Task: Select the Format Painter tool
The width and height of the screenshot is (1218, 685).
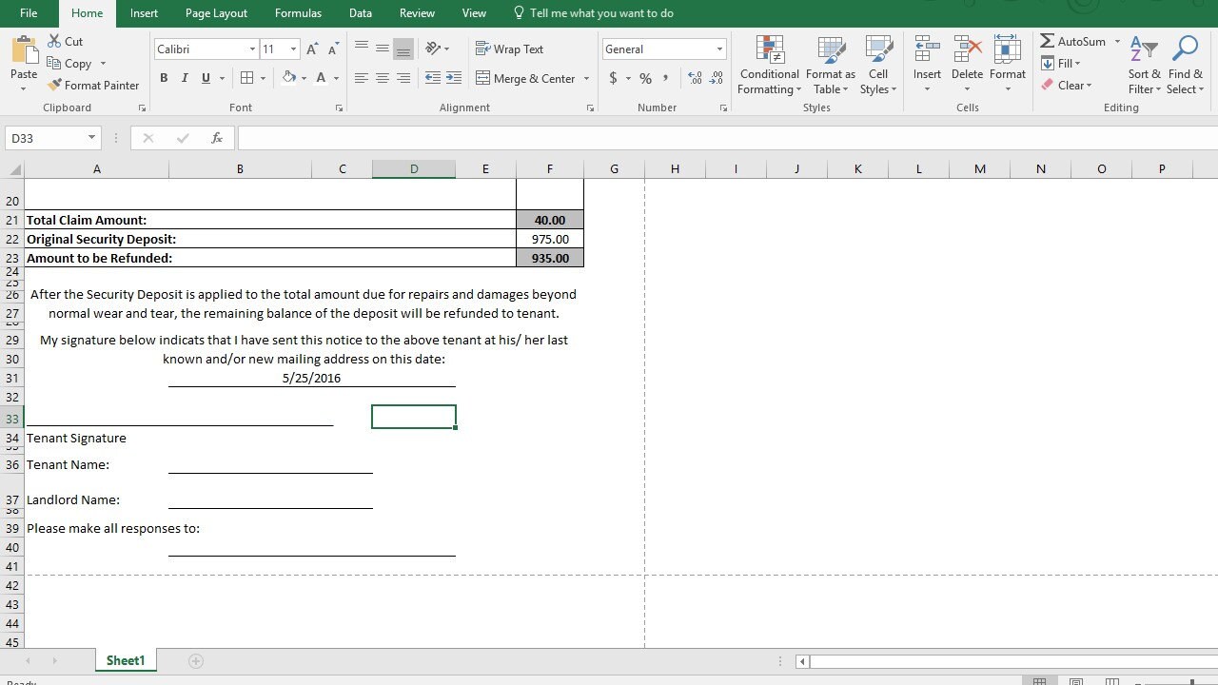Action: pyautogui.click(x=93, y=85)
